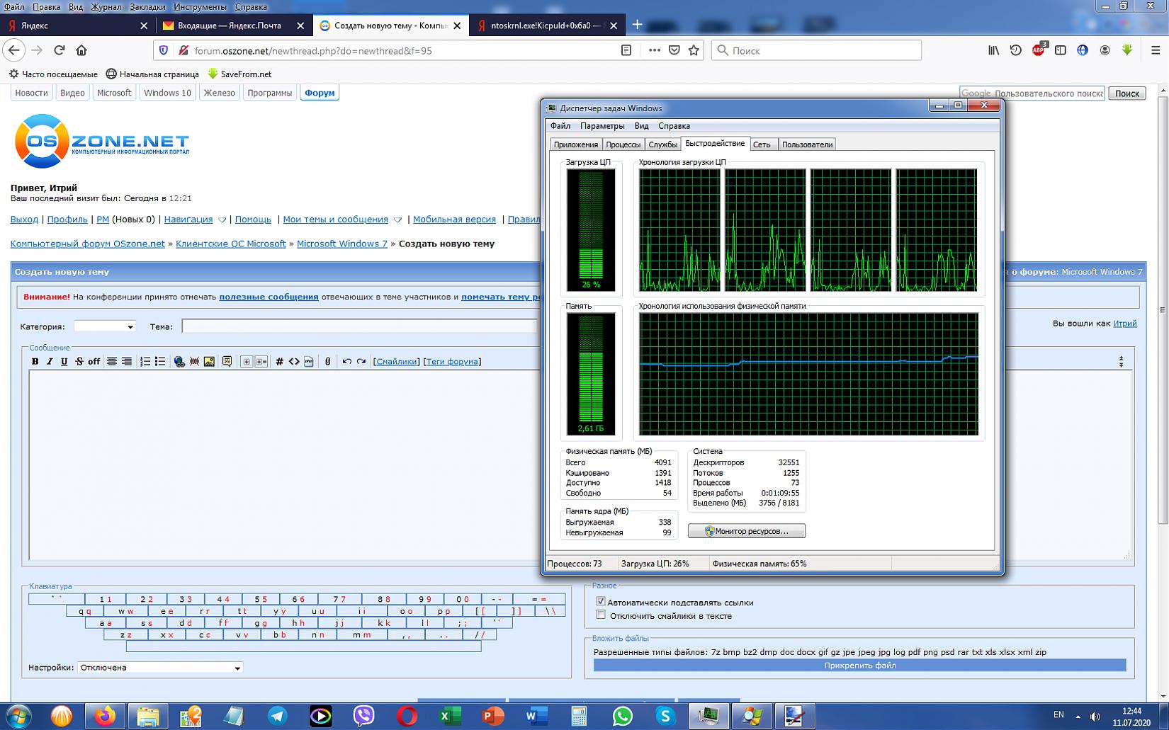Uncheck 'Автоматически подставлять ссылки' checkbox
The image size is (1169, 730).
601,602
